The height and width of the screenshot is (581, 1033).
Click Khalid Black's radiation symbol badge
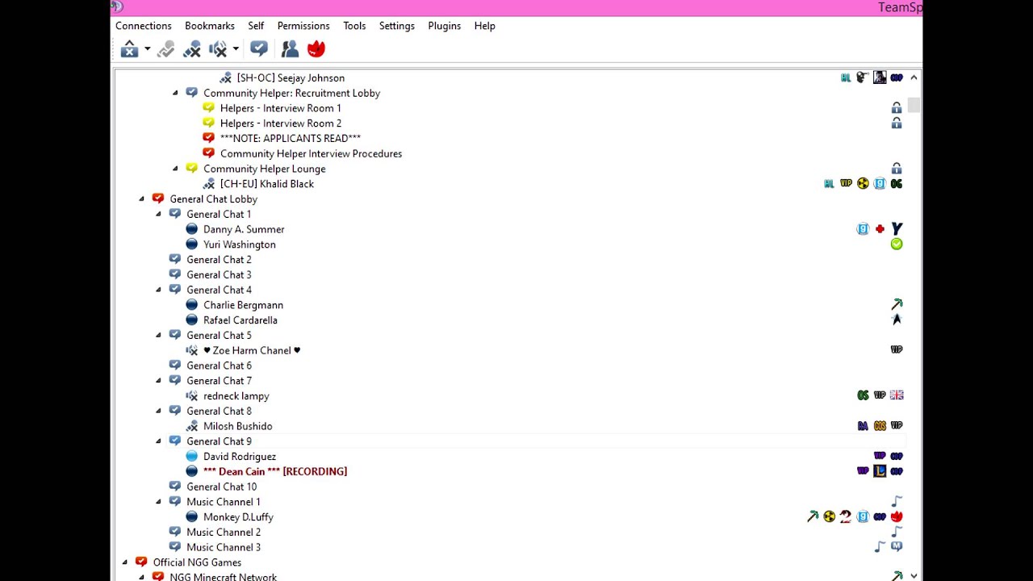(x=863, y=184)
